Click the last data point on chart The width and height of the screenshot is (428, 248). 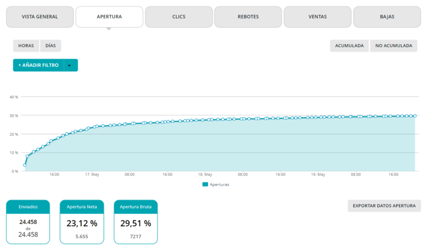tap(415, 116)
